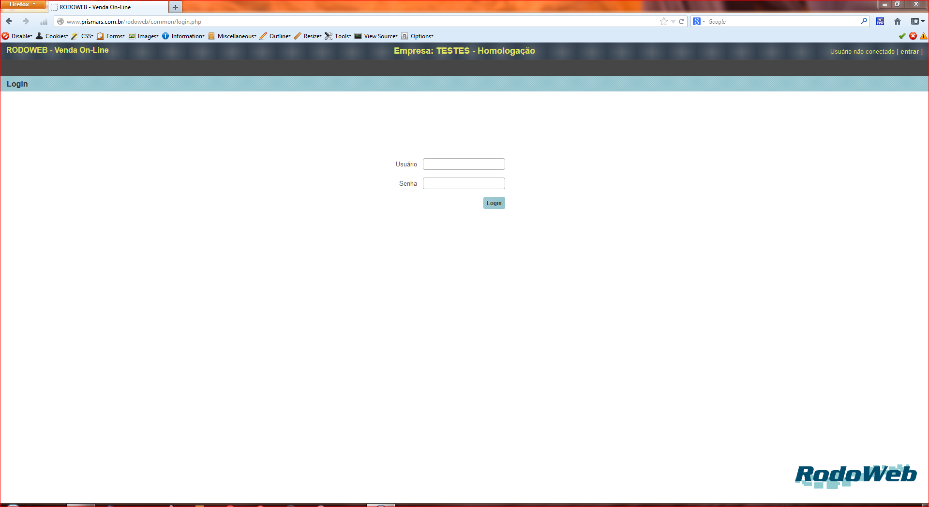929x507 pixels.
Task: Click the red error indicator icon
Action: tap(913, 36)
